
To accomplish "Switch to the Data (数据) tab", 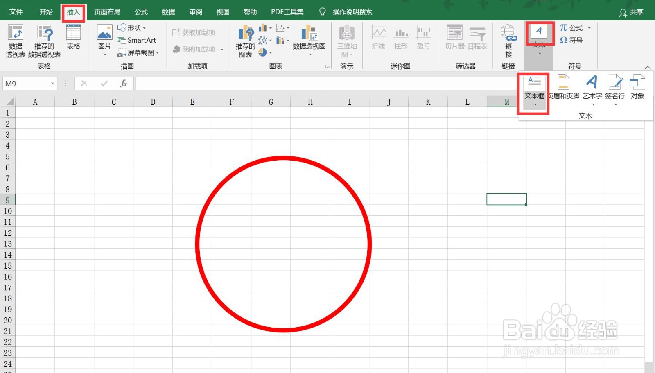I will (x=168, y=12).
